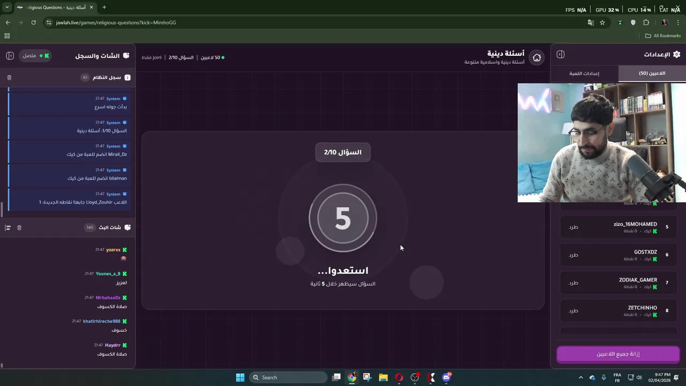This screenshot has height=386, width=686.
Task: Open the Extensions puzzle icon
Action: click(646, 23)
